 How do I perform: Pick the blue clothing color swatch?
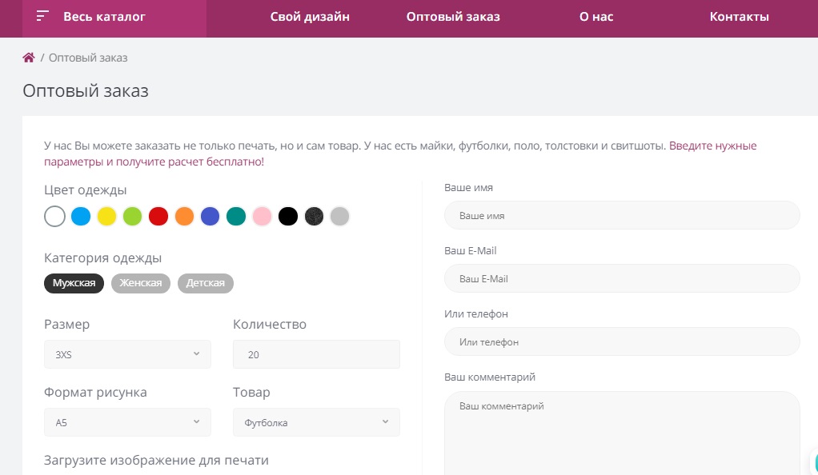point(81,216)
